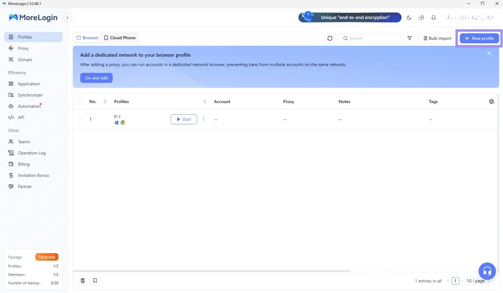503x293 pixels.
Task: Create a profile with New profile button
Action: tap(479, 38)
